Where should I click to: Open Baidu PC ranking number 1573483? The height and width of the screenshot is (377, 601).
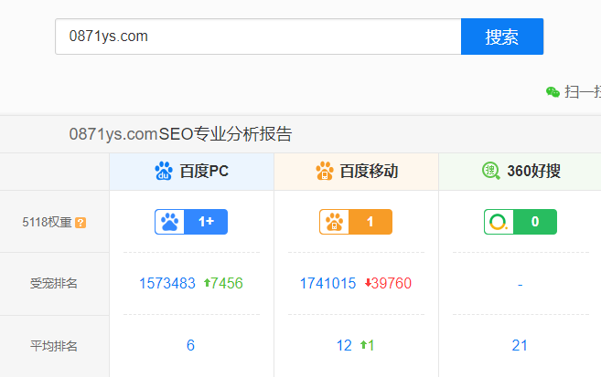click(167, 283)
